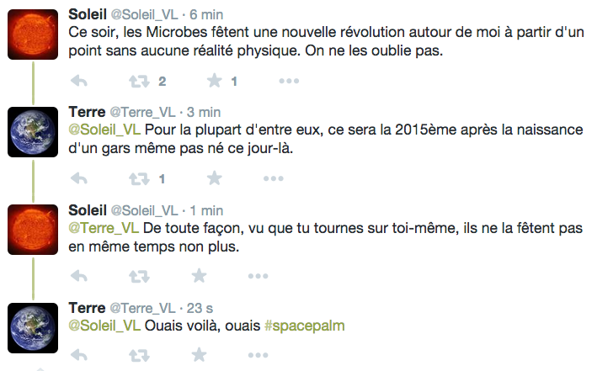Retweet Terre's tweet posted 3 min ago
This screenshot has width=597, height=371.
pos(139,178)
